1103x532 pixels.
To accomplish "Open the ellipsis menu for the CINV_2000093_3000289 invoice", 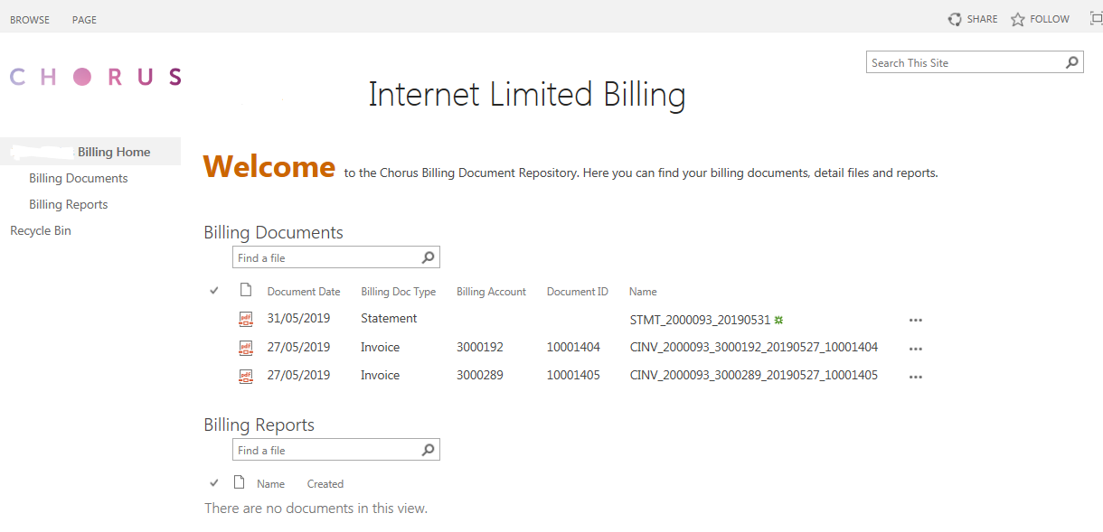I will [x=916, y=377].
